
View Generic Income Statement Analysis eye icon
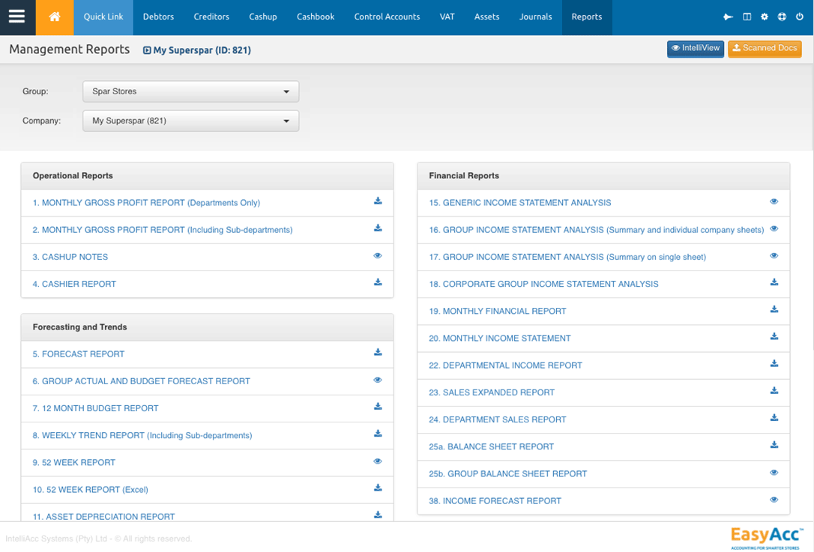click(774, 201)
